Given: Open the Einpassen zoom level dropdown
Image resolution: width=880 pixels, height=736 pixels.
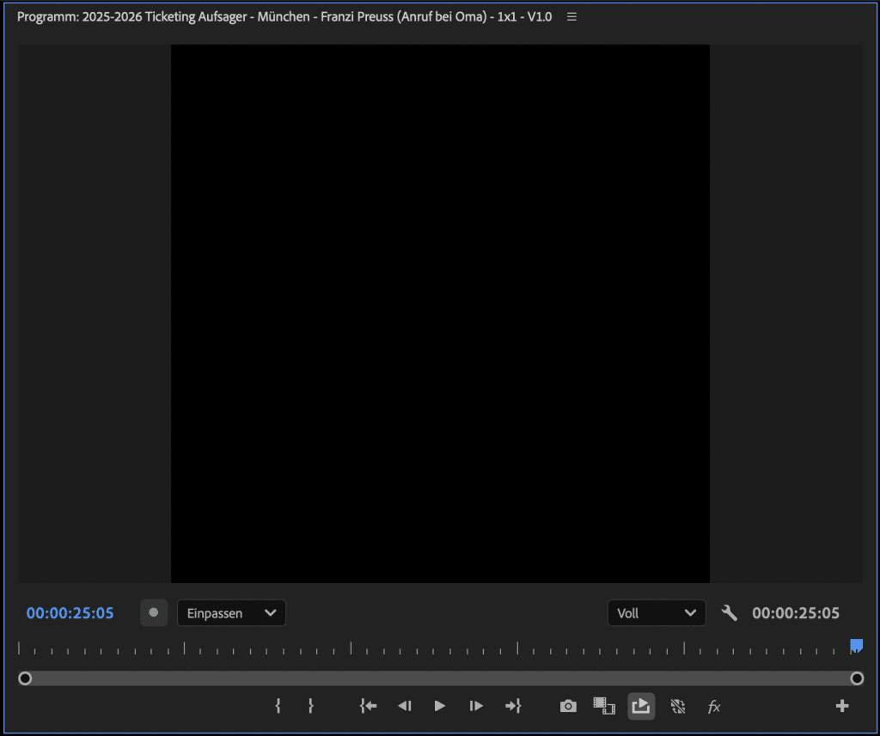Looking at the screenshot, I should (x=231, y=613).
